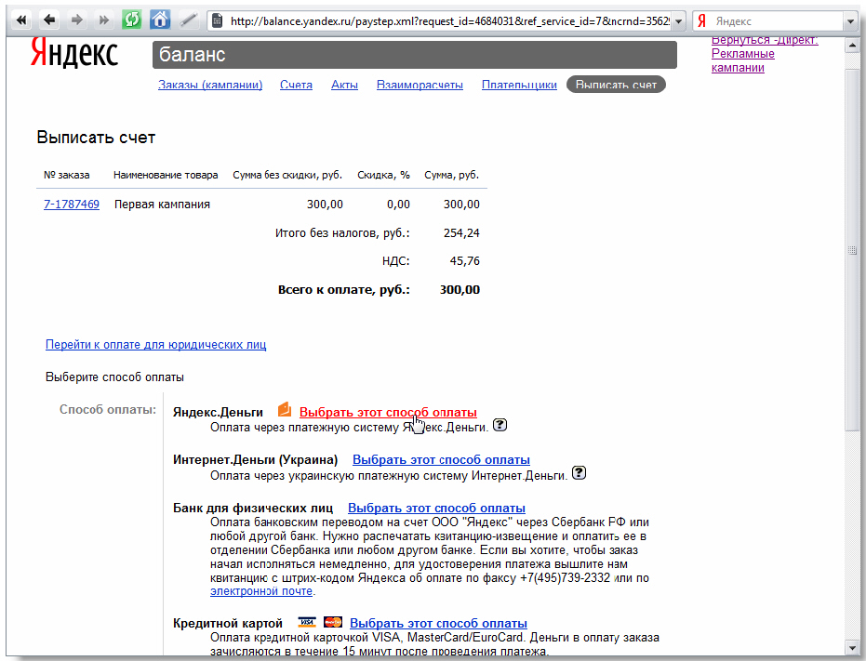Click the VISA card icon

click(x=307, y=622)
